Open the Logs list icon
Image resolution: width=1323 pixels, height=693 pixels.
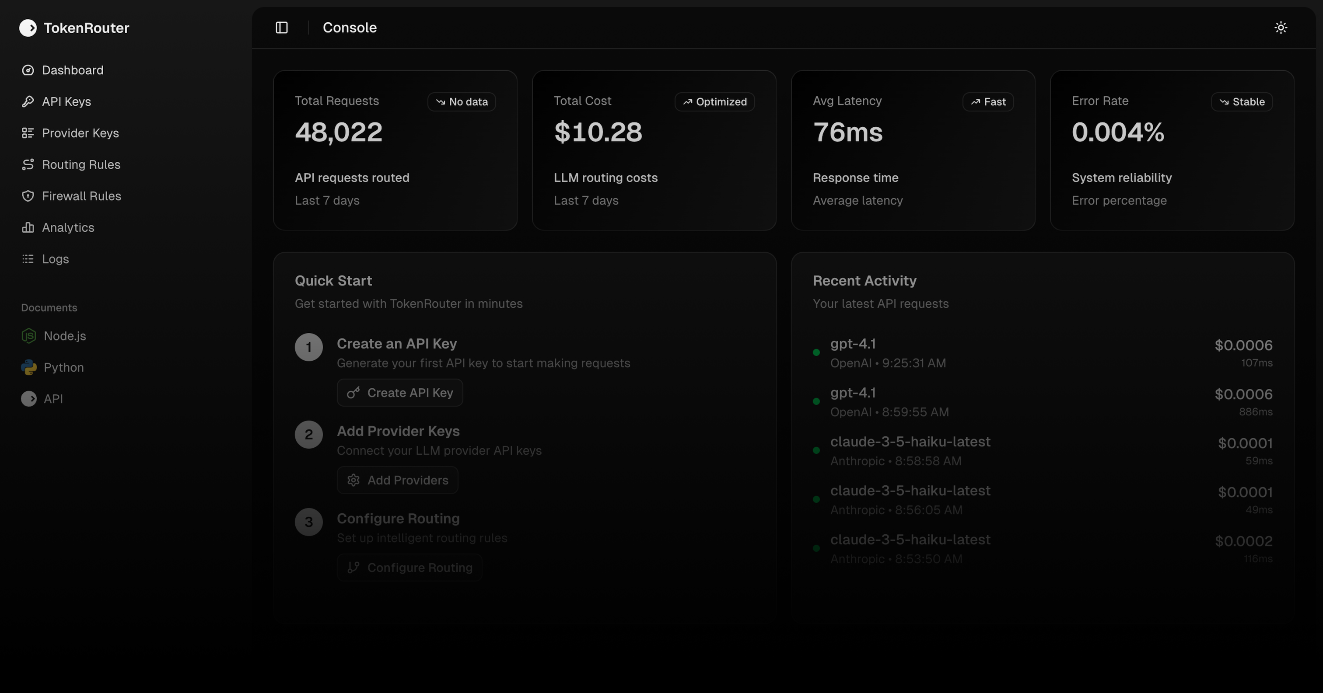[28, 259]
